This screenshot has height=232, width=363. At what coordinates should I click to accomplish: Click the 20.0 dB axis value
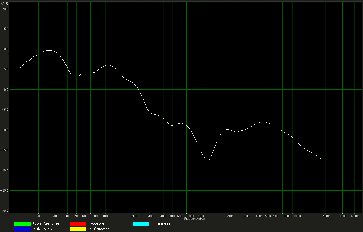5,9
